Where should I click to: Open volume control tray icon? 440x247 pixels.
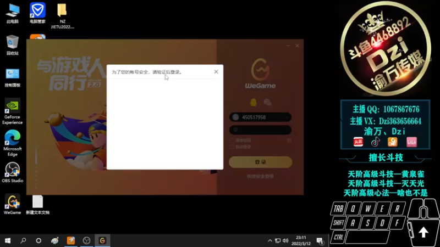pos(285,240)
